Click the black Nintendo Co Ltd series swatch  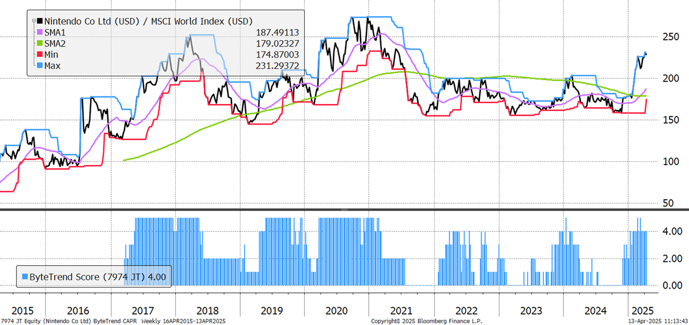click(x=39, y=22)
